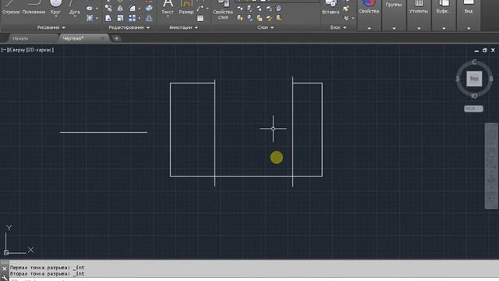Click the Offset tool icon
This screenshot has height=281, width=499.
coord(149,18)
